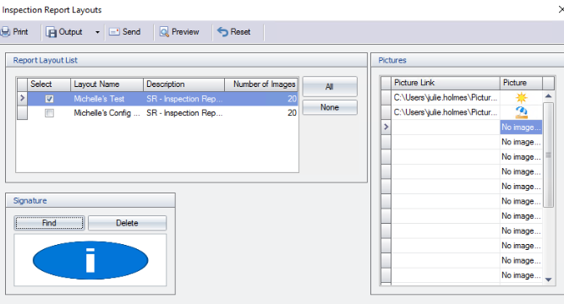Select all layouts with the All button
The width and height of the screenshot is (564, 304).
(x=330, y=87)
